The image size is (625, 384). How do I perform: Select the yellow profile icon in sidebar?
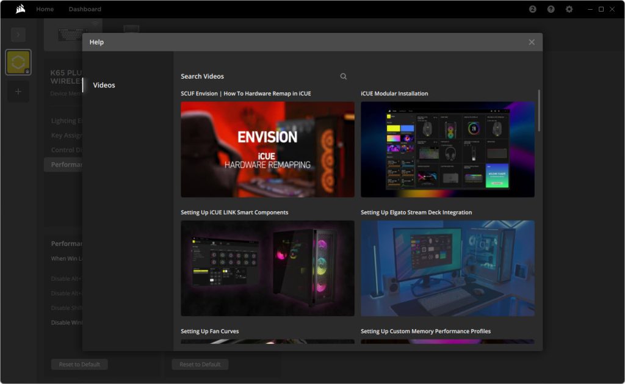click(x=18, y=62)
